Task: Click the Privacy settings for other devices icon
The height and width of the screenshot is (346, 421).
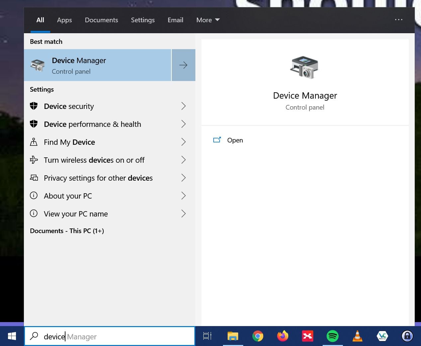Action: point(34,178)
